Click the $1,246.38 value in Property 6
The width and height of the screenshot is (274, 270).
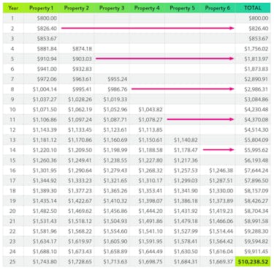point(221,170)
